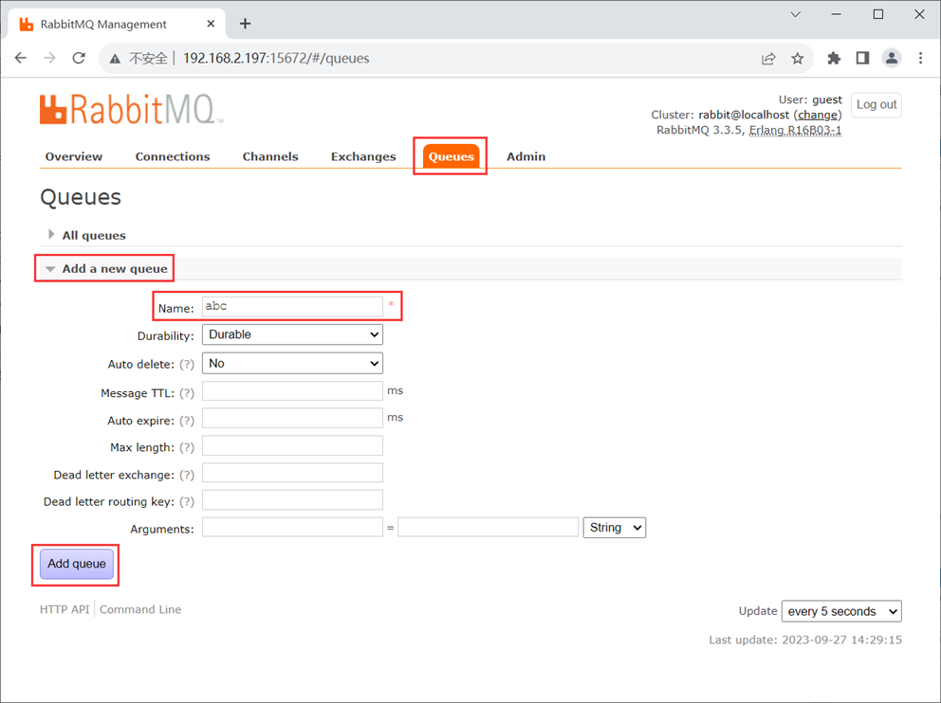The image size is (941, 703).
Task: Open the Connections tab
Action: tap(173, 156)
